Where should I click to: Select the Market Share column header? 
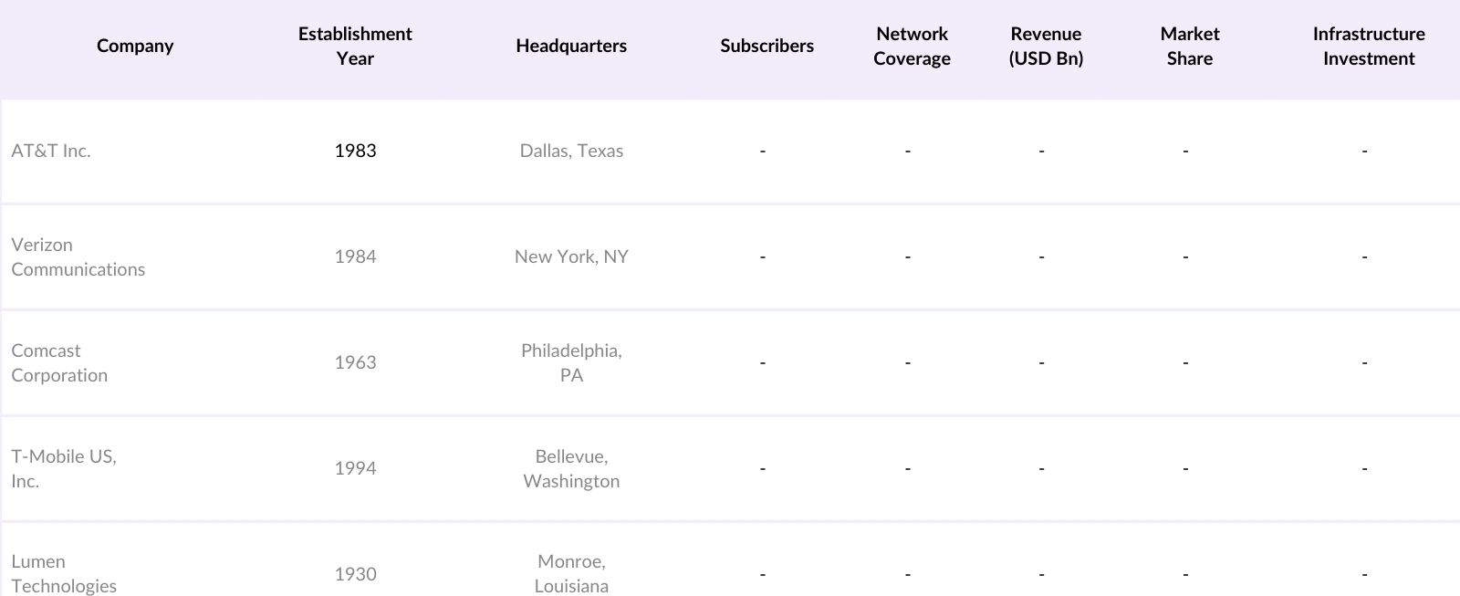point(1190,46)
